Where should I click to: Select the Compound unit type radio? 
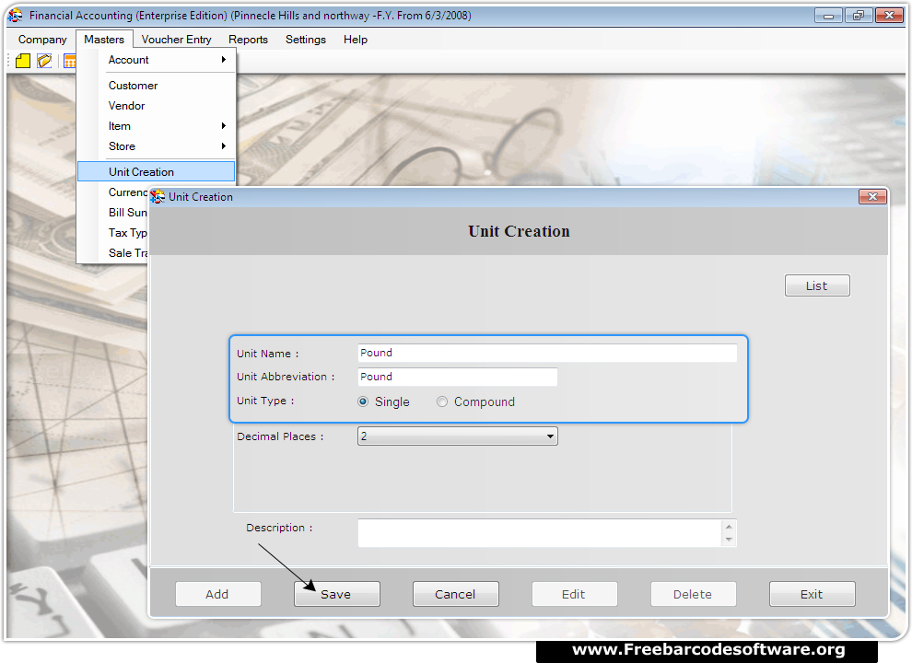tap(442, 401)
